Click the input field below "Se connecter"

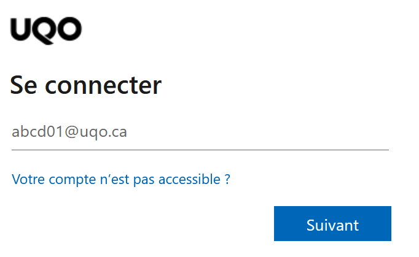(x=200, y=132)
